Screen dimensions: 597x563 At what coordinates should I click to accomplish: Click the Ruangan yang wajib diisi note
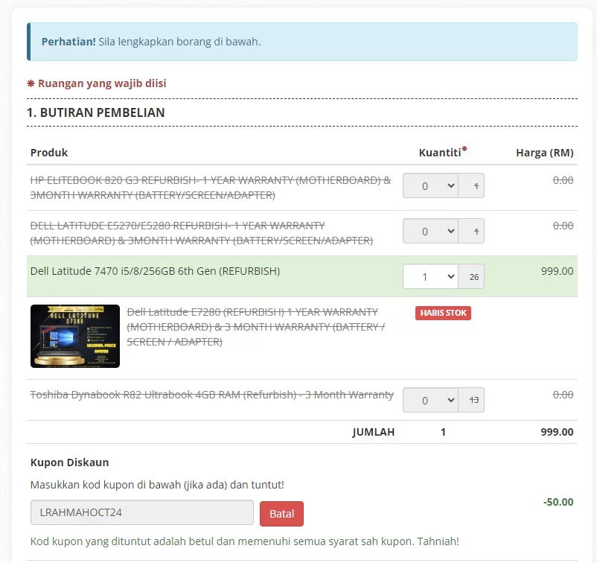coord(97,83)
